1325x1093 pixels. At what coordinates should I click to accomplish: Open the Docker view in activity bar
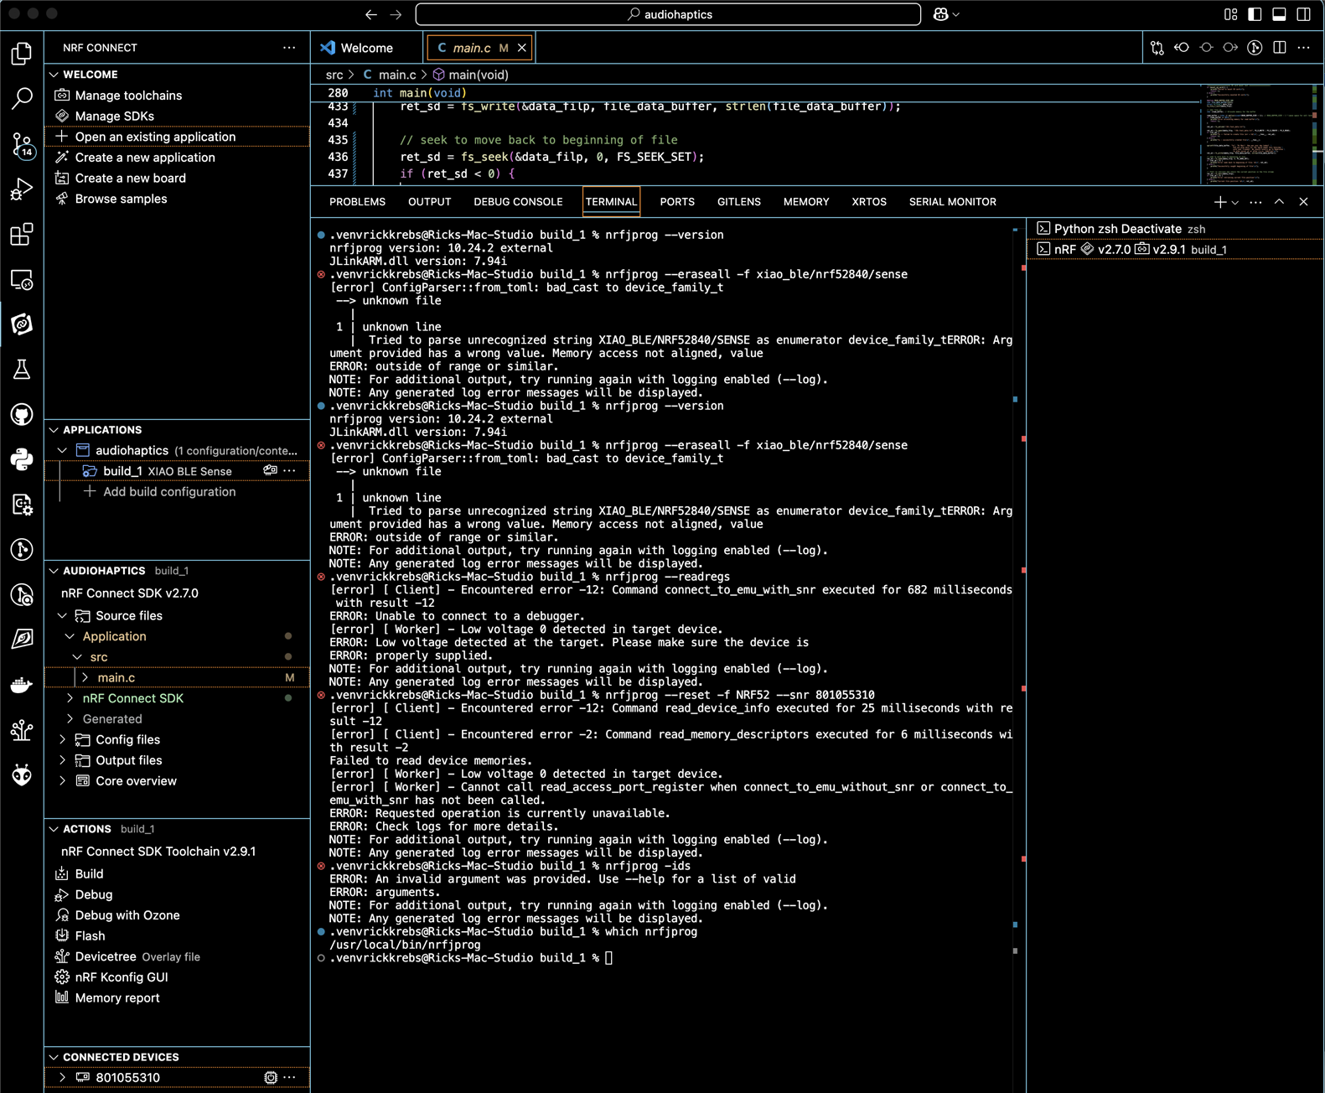pyautogui.click(x=22, y=685)
